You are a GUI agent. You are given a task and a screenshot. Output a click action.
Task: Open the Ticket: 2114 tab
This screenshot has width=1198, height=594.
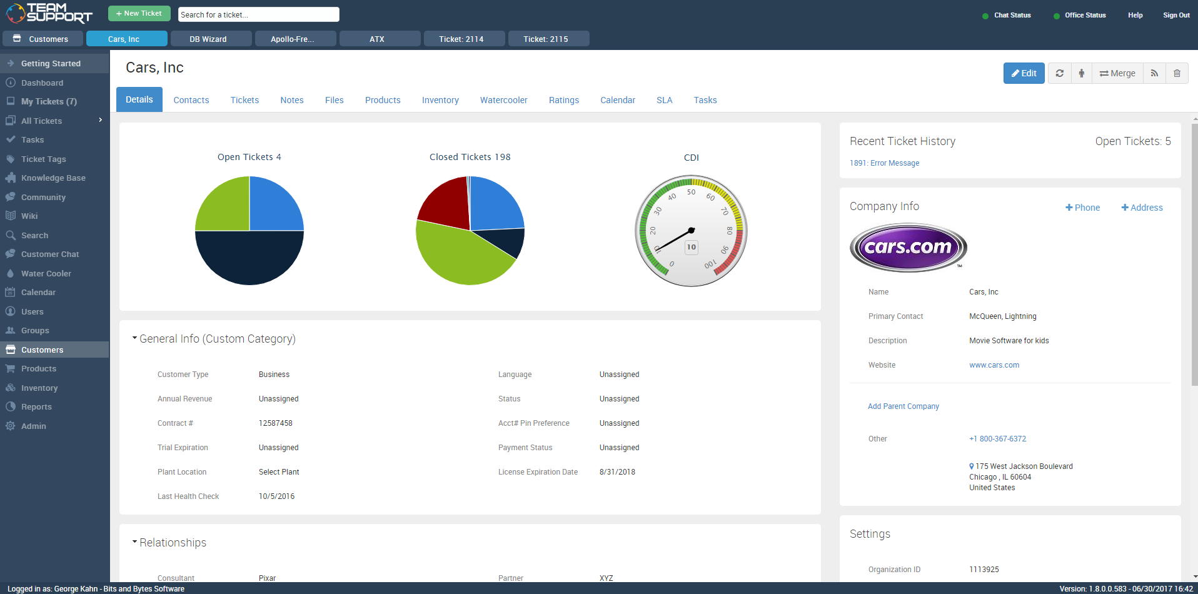(x=464, y=38)
